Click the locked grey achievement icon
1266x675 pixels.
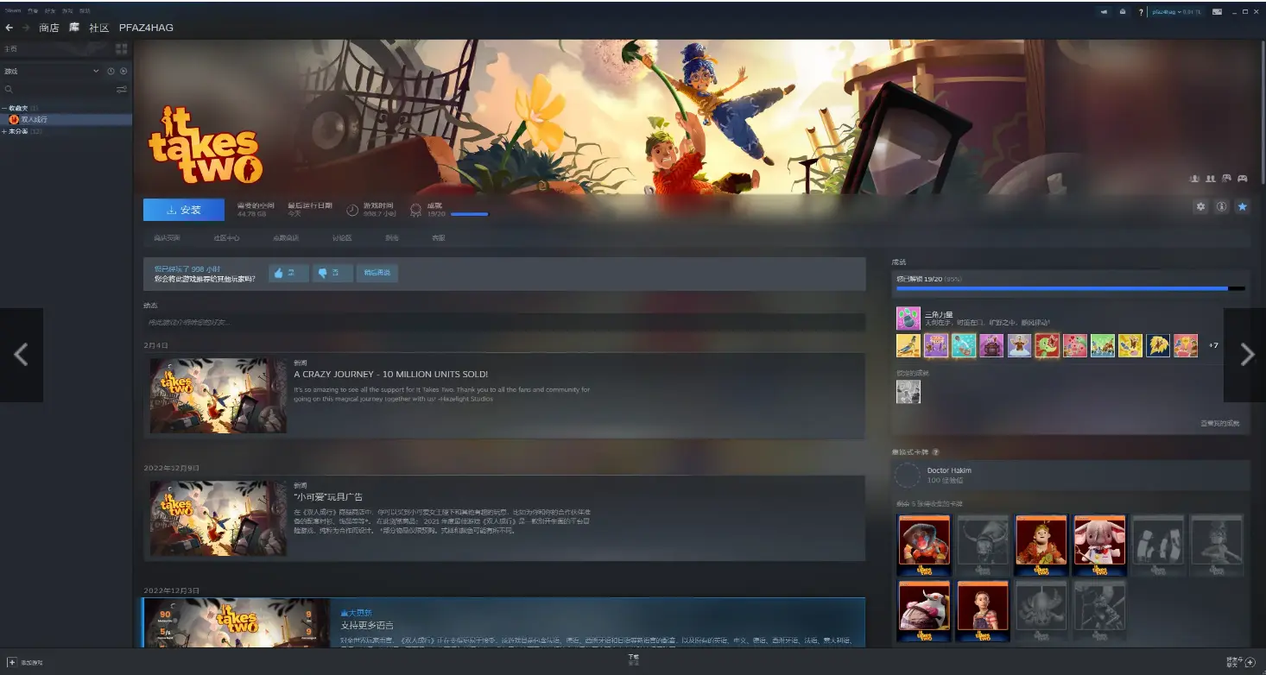(908, 392)
